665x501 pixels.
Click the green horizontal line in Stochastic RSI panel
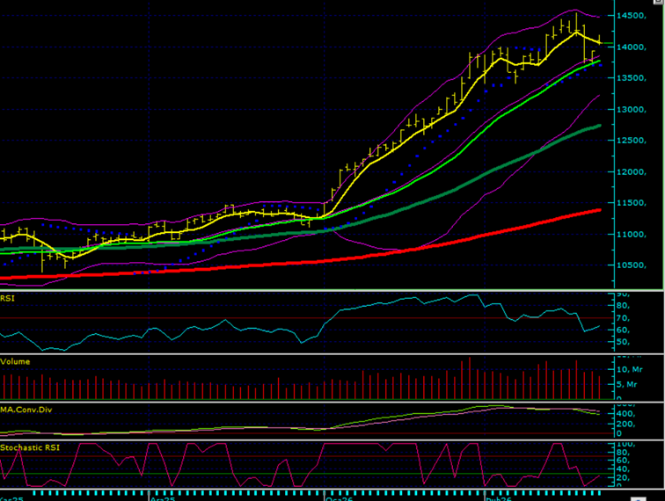[176, 475]
